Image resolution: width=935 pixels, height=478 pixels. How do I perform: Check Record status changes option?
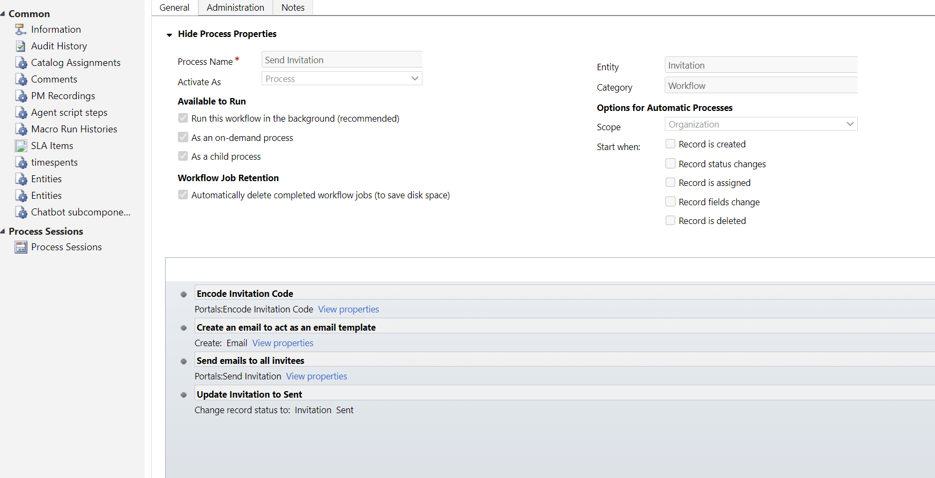(670, 163)
